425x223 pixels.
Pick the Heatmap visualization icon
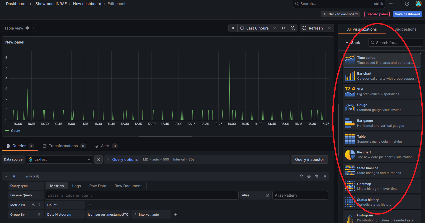coord(350,186)
